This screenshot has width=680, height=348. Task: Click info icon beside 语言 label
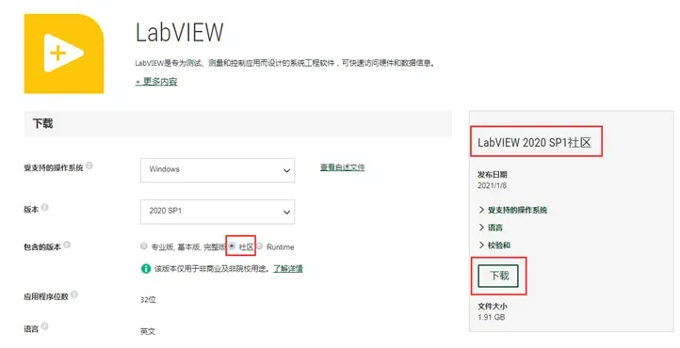[44, 326]
